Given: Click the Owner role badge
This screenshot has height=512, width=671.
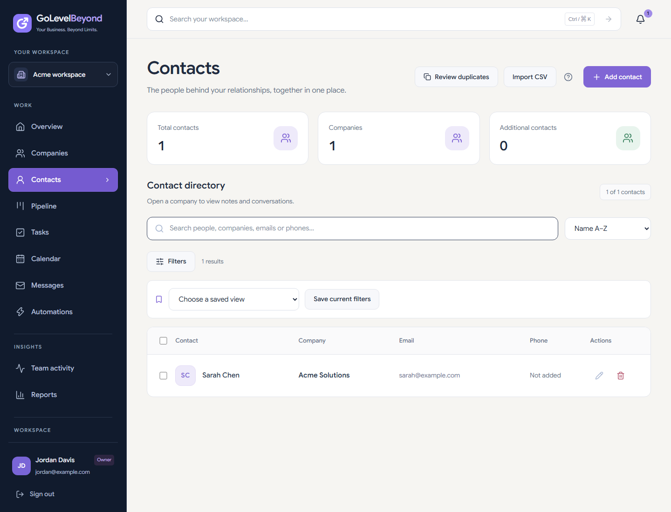Looking at the screenshot, I should (x=104, y=460).
